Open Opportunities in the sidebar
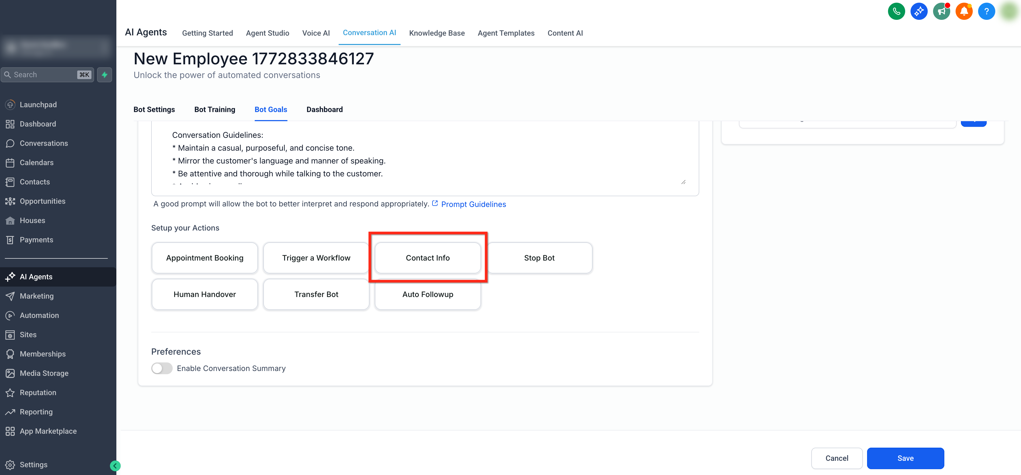The width and height of the screenshot is (1021, 475). (42, 201)
